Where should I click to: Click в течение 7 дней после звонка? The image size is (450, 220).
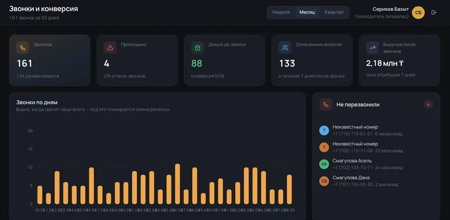pos(312,76)
